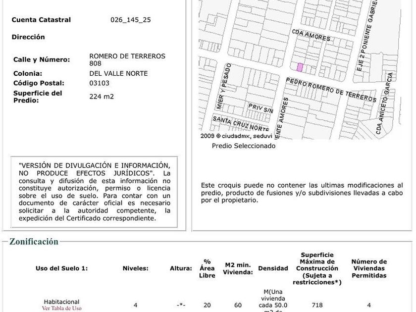Image resolution: width=416 pixels, height=312 pixels.
Task: Click the Densidad column header
Action: [273, 268]
